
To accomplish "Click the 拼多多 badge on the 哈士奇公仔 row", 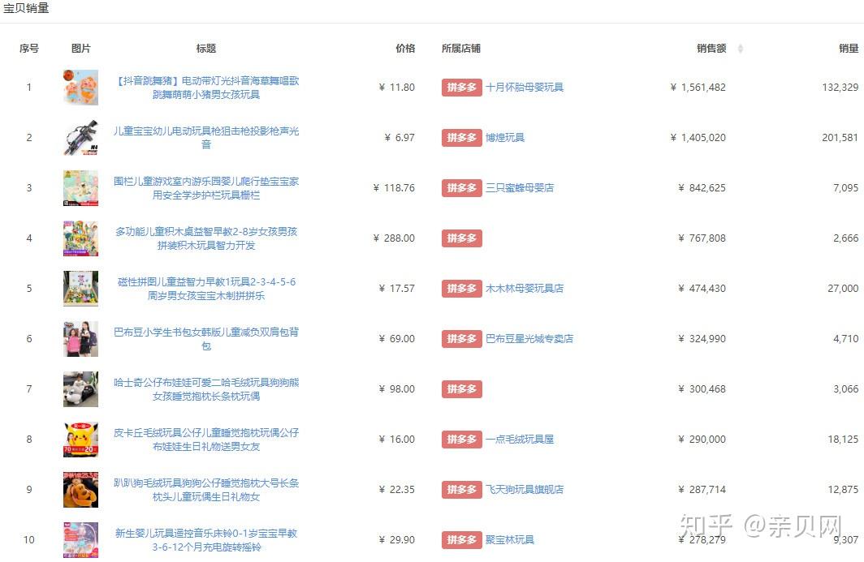I will 462,388.
